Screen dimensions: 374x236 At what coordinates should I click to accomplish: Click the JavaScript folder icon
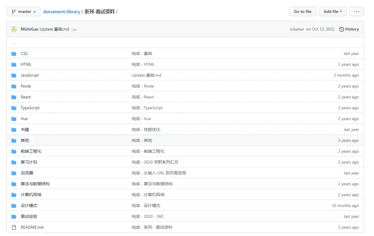coord(14,75)
